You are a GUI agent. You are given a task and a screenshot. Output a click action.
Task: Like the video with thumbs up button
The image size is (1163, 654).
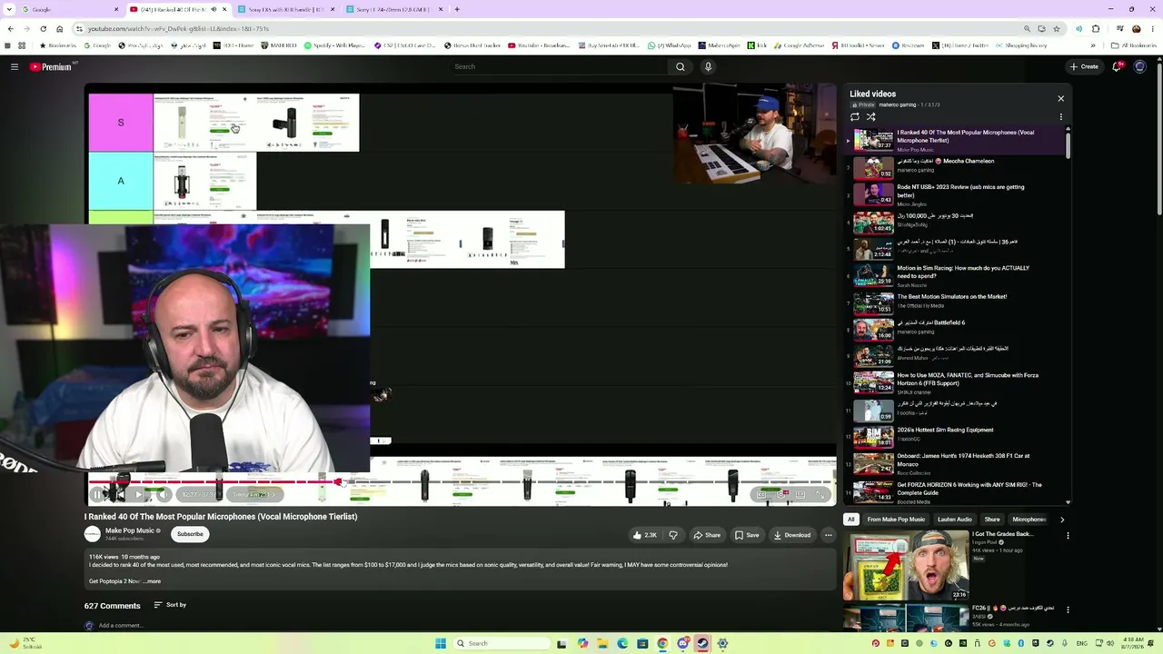(644, 535)
